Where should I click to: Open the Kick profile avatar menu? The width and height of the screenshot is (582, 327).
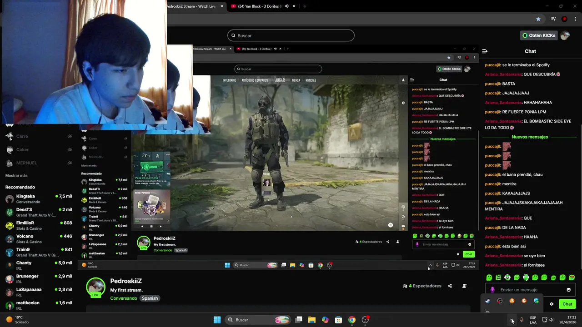pyautogui.click(x=565, y=35)
